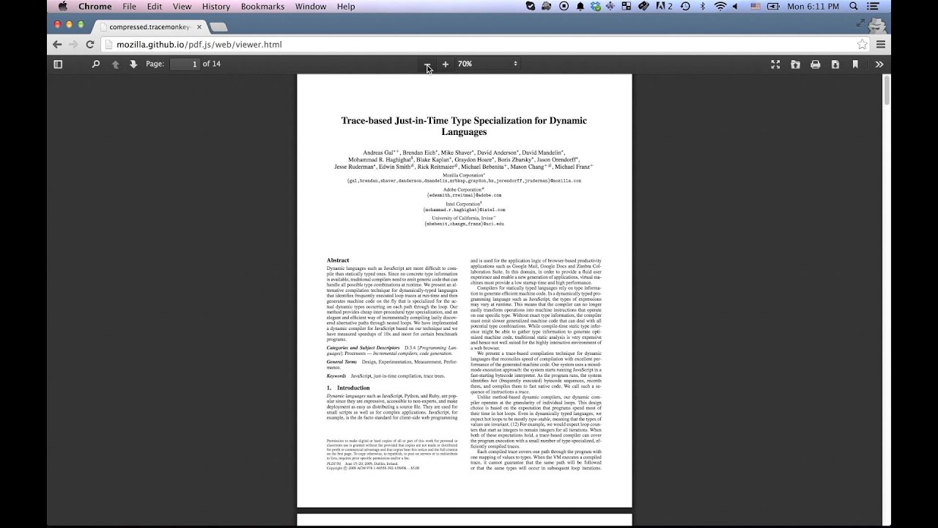Click the '1. Introduction' heading
This screenshot has height=528, width=938.
[348, 388]
